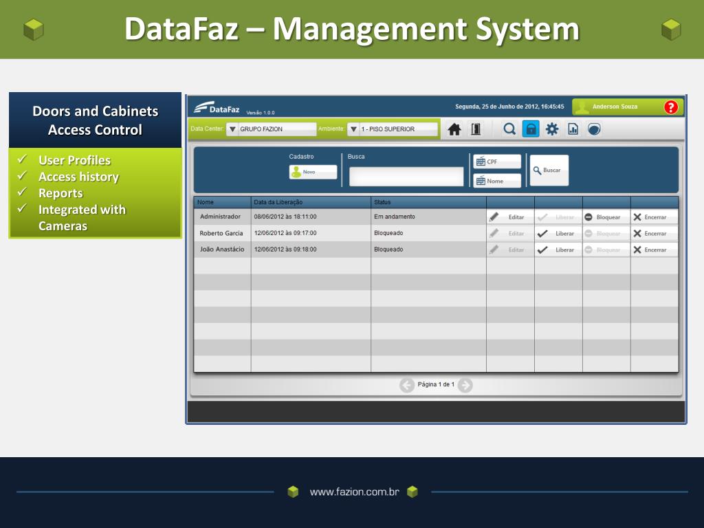The width and height of the screenshot is (704, 528).
Task: Click the Em andamento status cell
Action: tap(428, 217)
